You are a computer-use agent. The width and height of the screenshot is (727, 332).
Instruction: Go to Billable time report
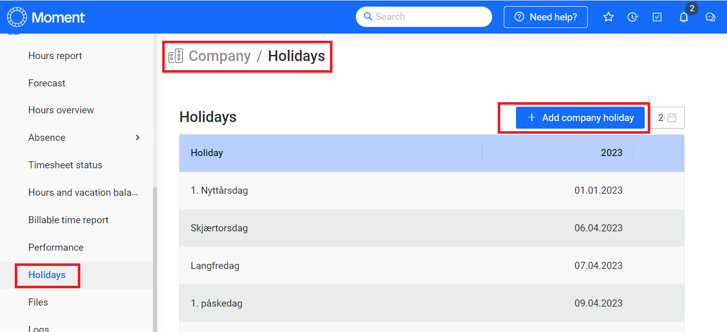(68, 220)
